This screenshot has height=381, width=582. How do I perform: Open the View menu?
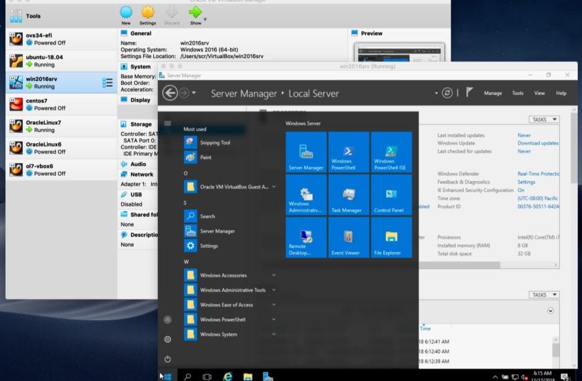point(539,93)
